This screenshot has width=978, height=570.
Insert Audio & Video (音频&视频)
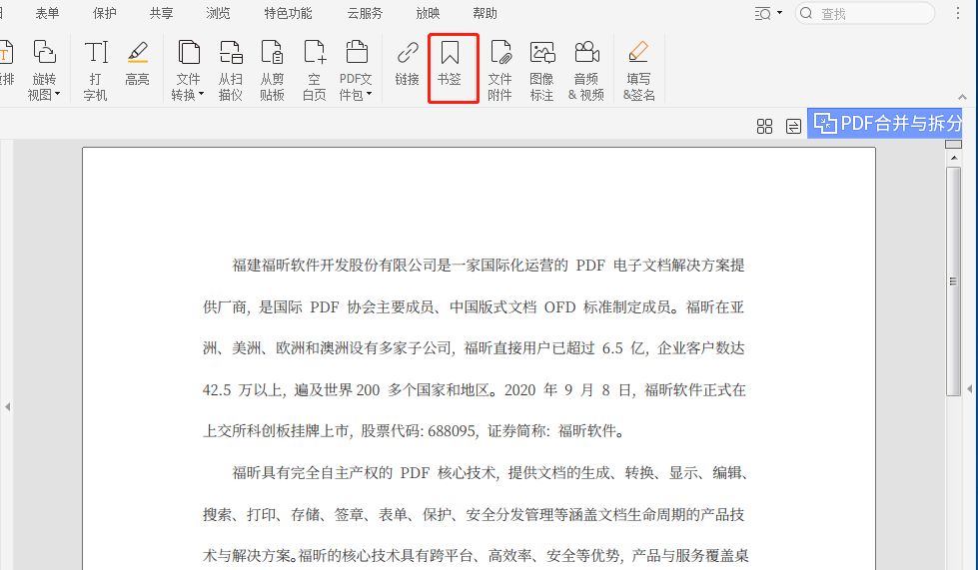586,69
